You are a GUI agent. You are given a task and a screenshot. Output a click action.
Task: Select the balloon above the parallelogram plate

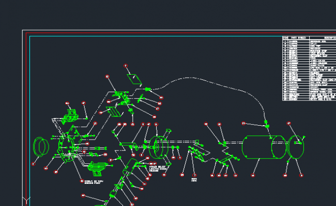(126, 66)
